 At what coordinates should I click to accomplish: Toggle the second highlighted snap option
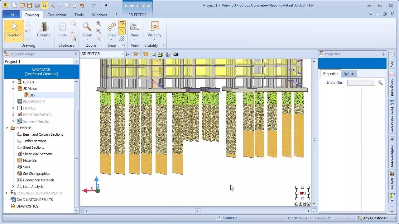pyautogui.click(x=122, y=31)
